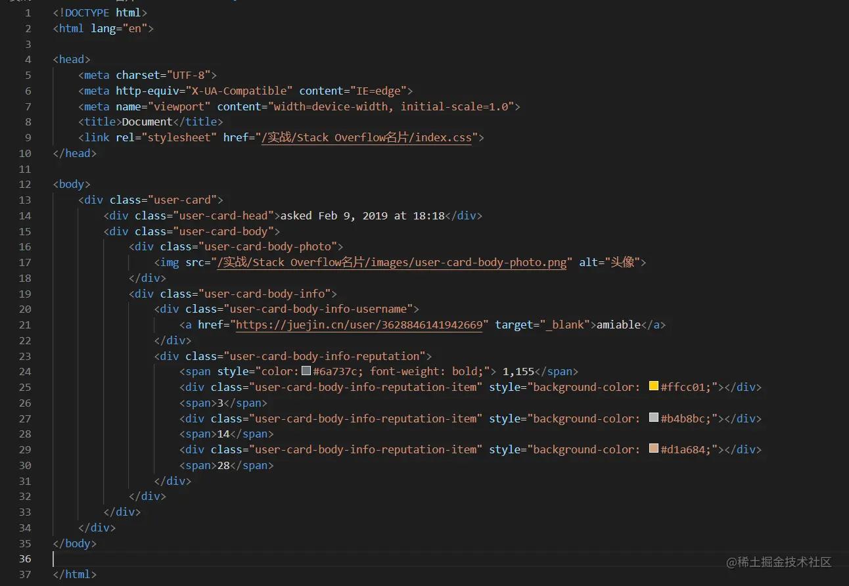
Task: Click the 1,155 reputation text
Action: pos(519,371)
